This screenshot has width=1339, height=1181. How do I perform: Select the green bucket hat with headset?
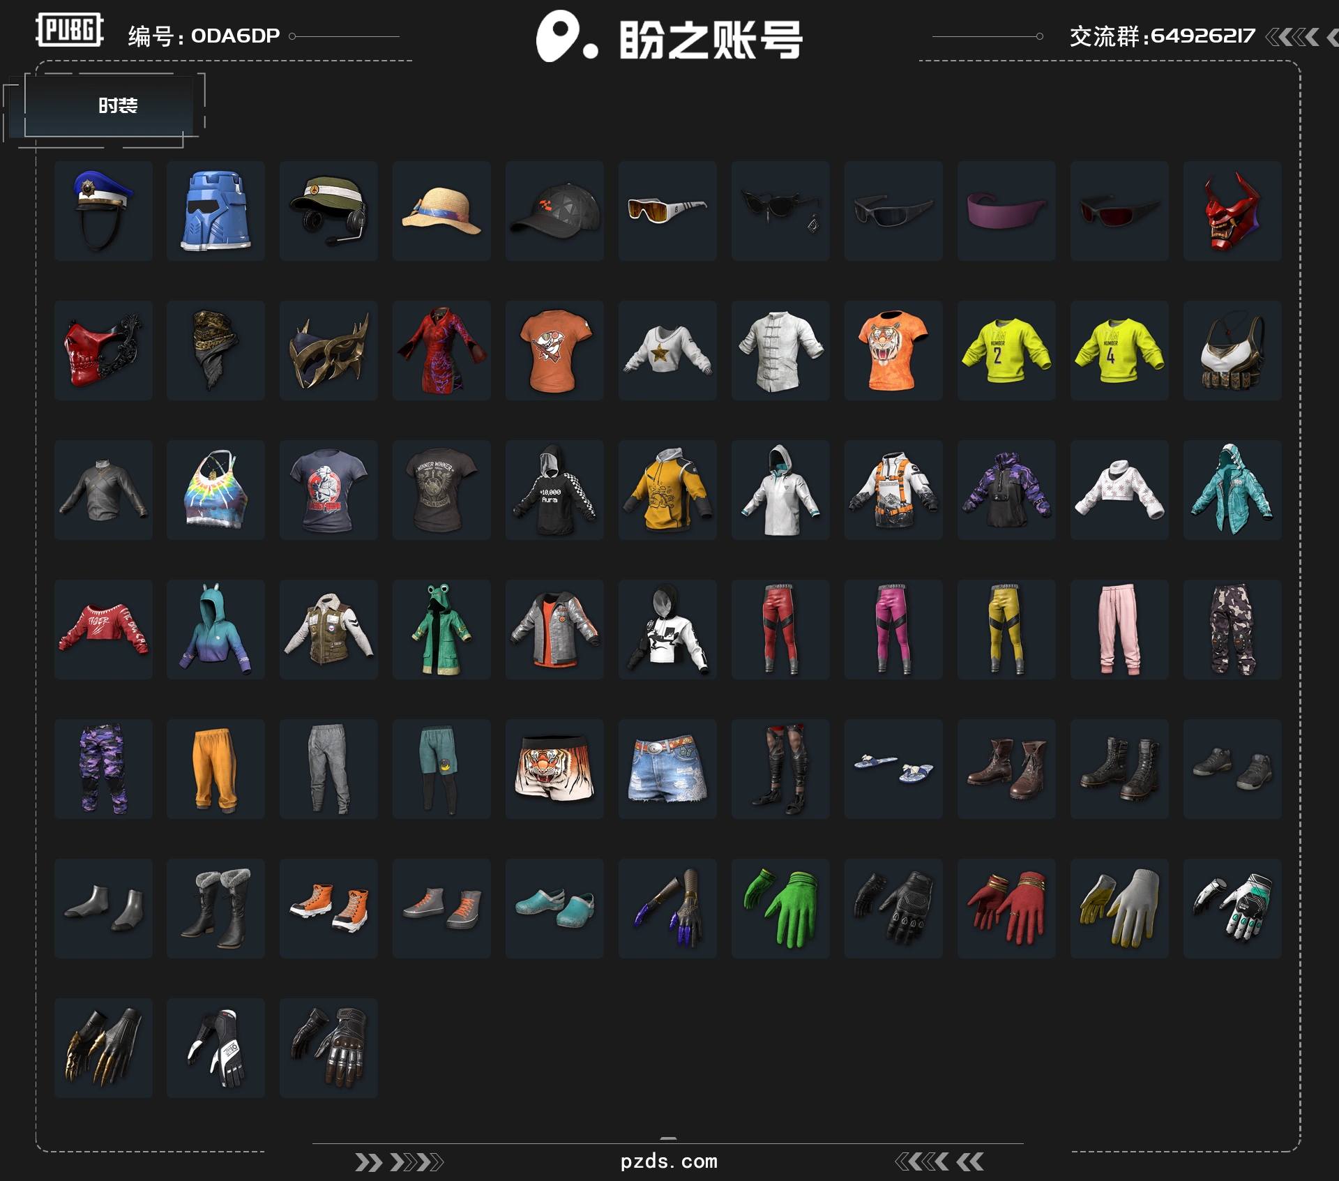pos(328,211)
